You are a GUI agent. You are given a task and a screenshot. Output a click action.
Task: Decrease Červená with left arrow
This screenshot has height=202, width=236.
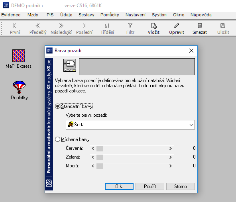click(x=93, y=149)
